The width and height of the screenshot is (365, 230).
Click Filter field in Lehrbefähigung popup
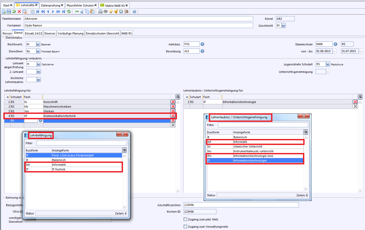tap(82, 143)
